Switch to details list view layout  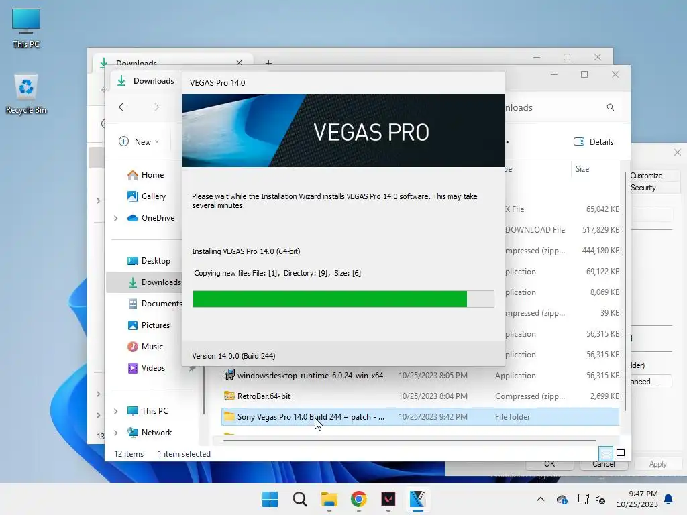pyautogui.click(x=606, y=453)
